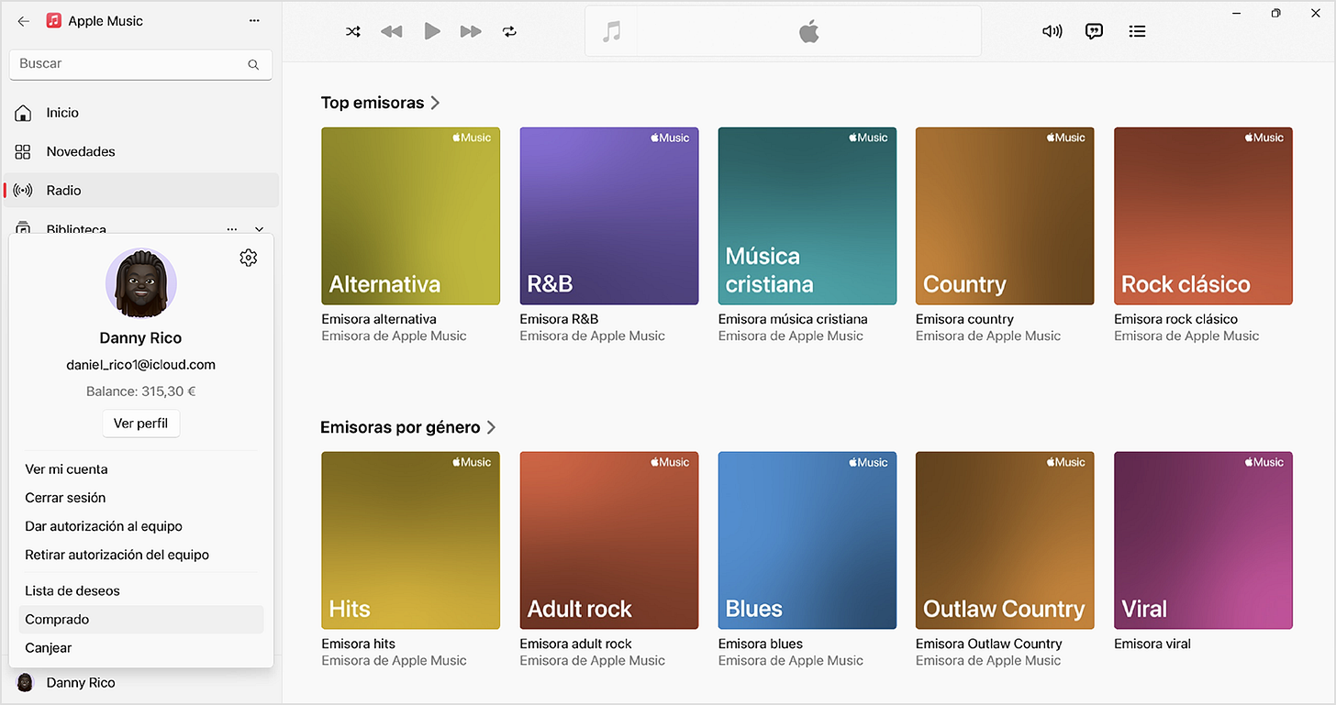Select Dar autorización al equipo
Image resolution: width=1336 pixels, height=705 pixels.
point(141,526)
